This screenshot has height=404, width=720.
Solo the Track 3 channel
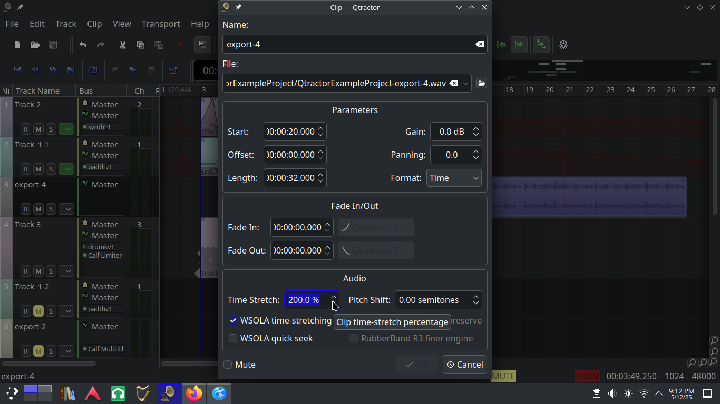(51, 271)
